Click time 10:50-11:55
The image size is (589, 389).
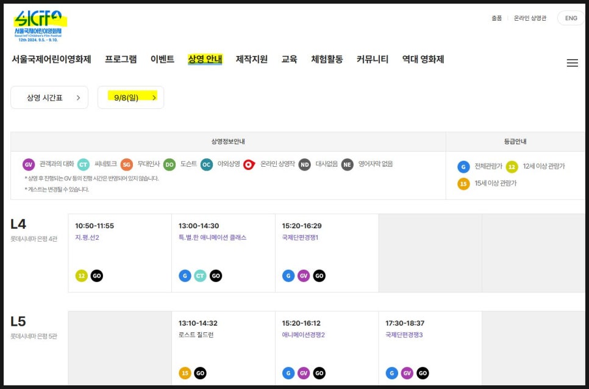pos(95,226)
